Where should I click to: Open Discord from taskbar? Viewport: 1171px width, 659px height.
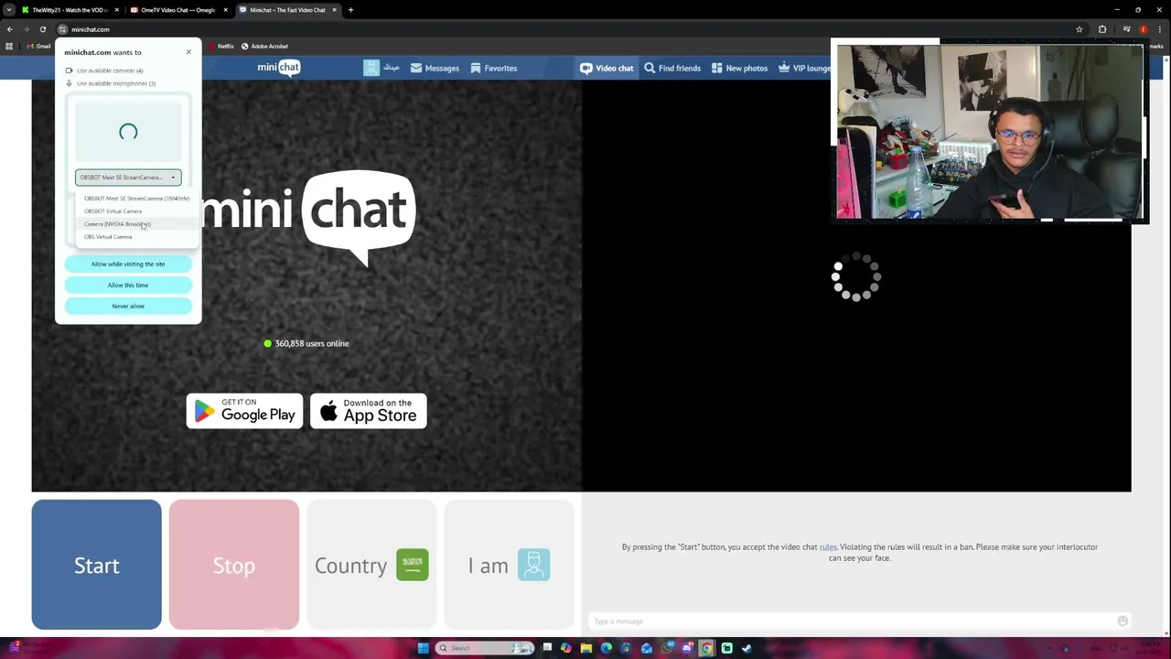coord(687,648)
